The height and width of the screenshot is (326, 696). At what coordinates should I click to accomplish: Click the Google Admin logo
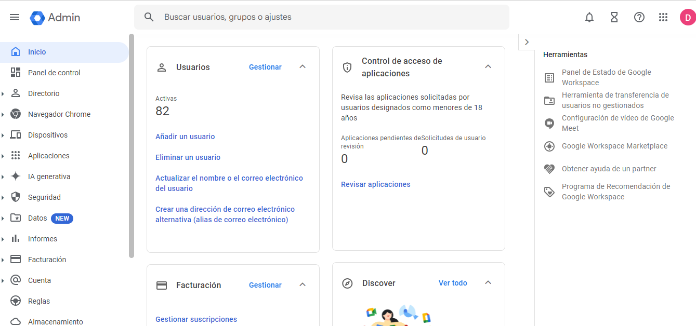(55, 17)
